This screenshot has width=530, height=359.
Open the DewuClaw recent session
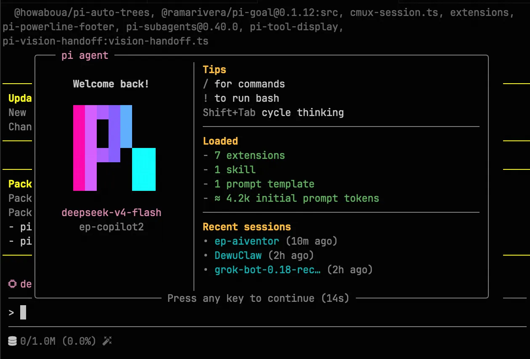(238, 256)
